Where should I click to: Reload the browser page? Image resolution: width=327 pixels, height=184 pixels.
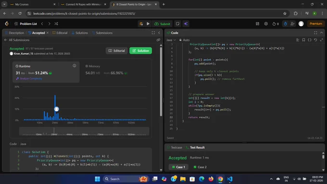point(20,13)
